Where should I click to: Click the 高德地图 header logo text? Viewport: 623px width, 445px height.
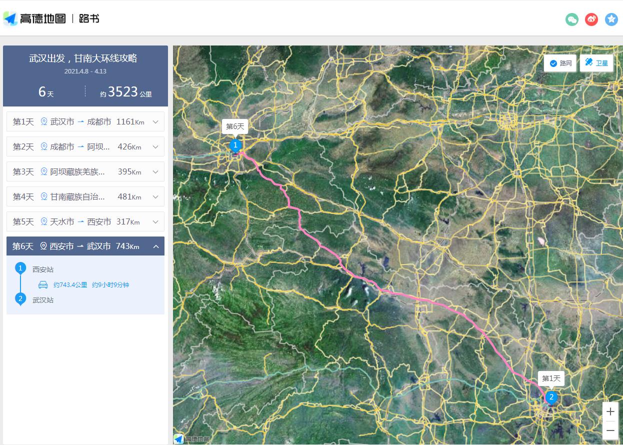click(x=43, y=18)
